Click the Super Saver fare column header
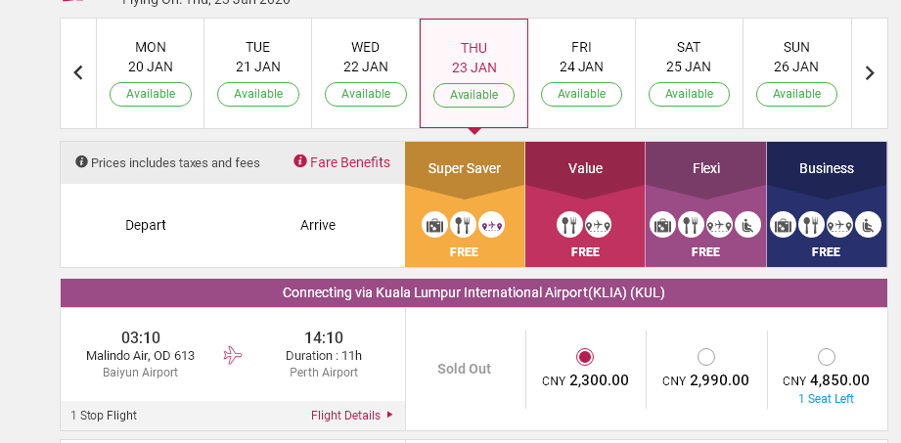Image resolution: width=901 pixels, height=443 pixels. pyautogui.click(x=465, y=168)
